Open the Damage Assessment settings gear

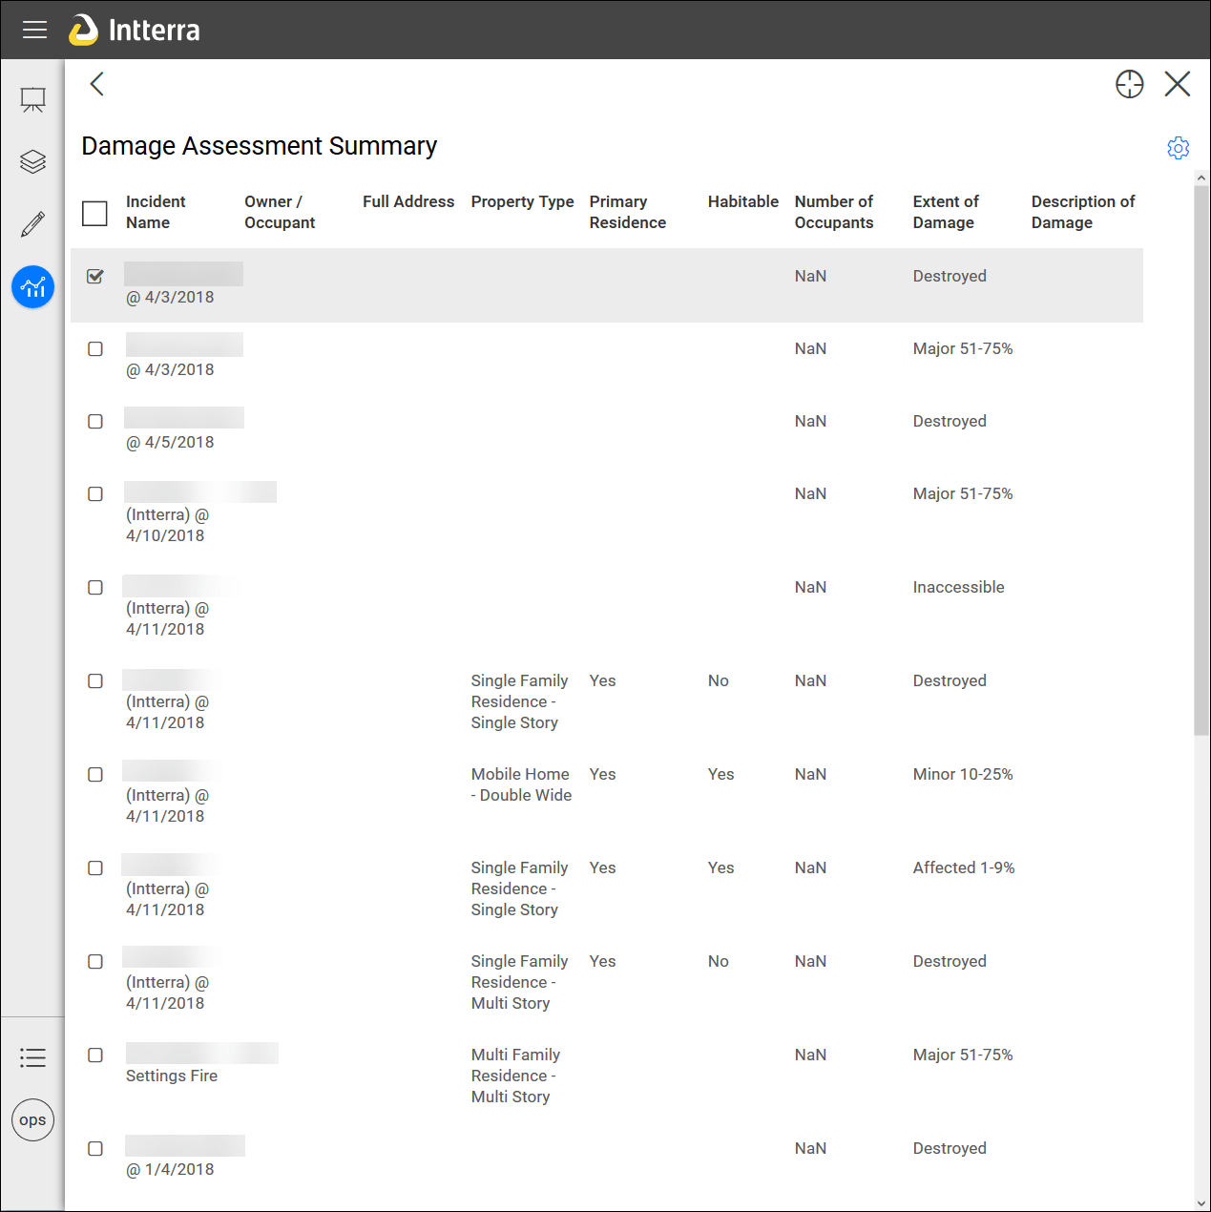click(1179, 148)
